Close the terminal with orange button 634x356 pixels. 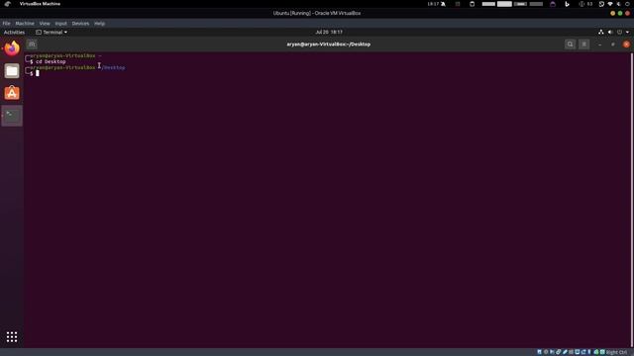(626, 44)
